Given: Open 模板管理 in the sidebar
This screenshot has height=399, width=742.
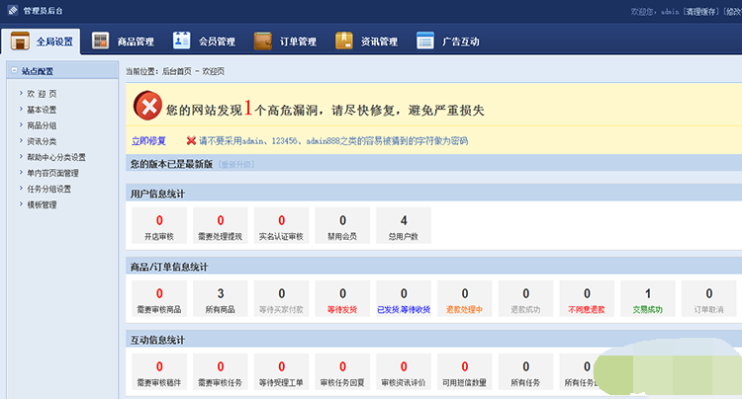Looking at the screenshot, I should 42,204.
